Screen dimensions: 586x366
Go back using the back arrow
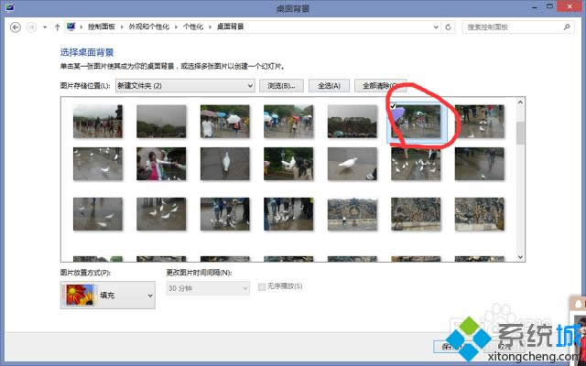[x=16, y=27]
